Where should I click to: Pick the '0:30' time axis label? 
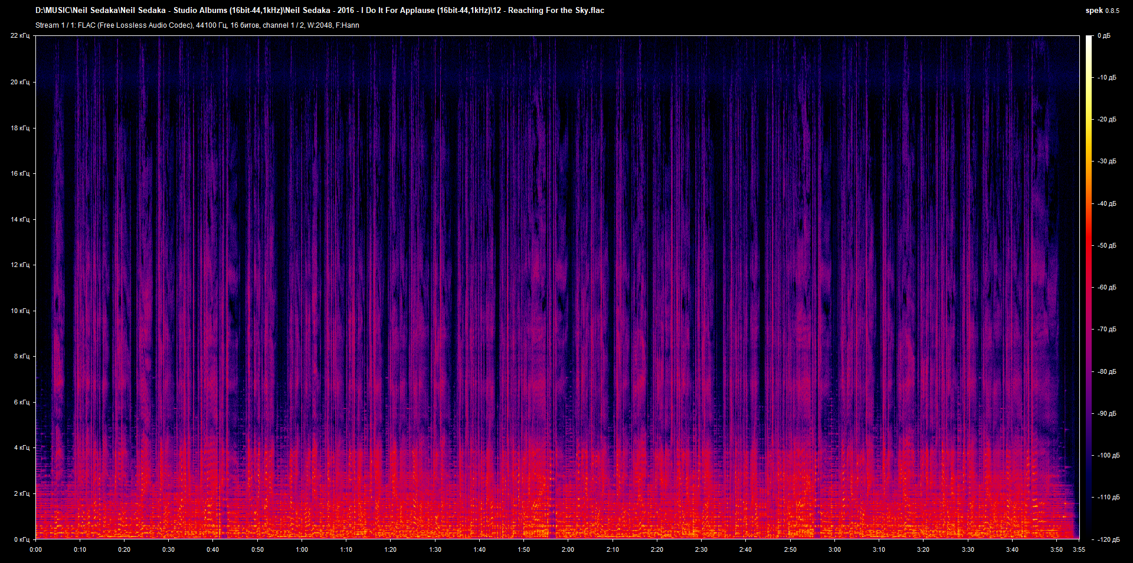coord(169,549)
